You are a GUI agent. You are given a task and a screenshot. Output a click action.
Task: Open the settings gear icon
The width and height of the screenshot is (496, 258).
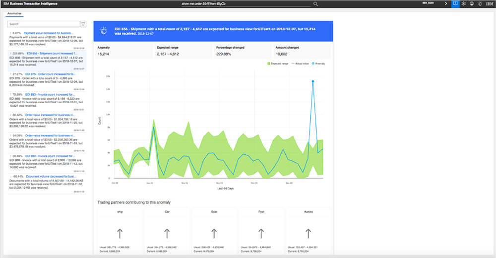[x=463, y=4]
